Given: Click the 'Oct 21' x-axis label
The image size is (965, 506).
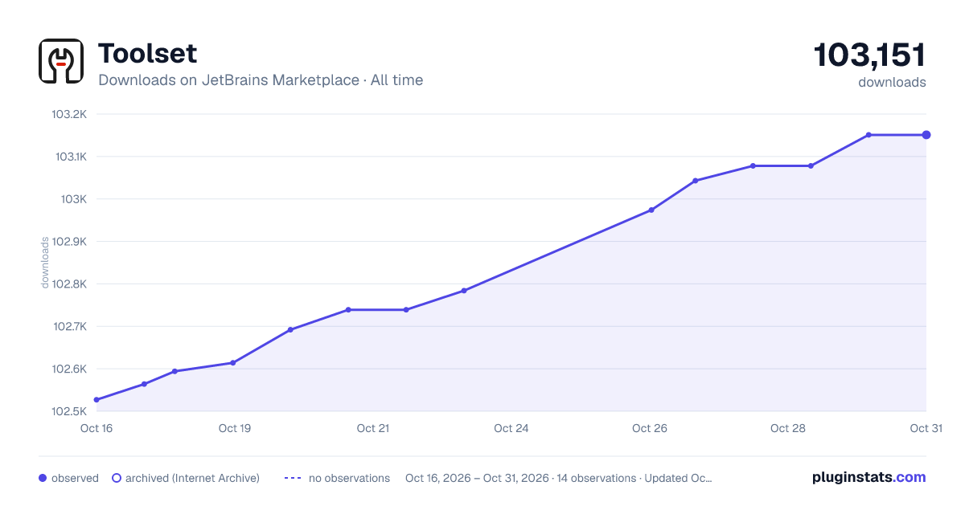Looking at the screenshot, I should point(373,428).
